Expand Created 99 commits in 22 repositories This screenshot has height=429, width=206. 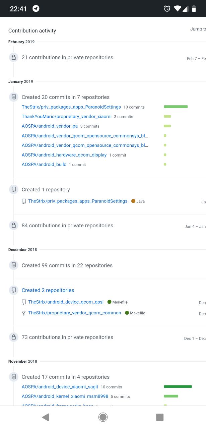pyautogui.click(x=67, y=265)
